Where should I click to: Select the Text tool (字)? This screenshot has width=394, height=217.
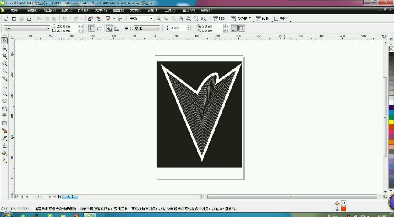coord(4,115)
